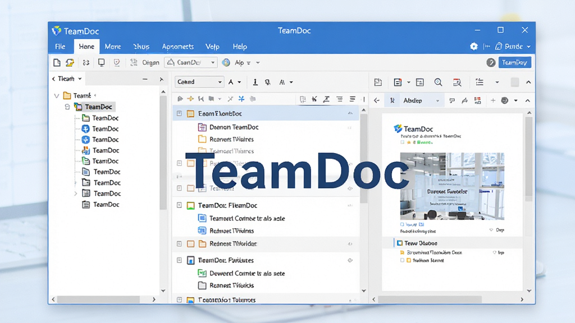Click the save icon above the preview pane
This screenshot has width=575, height=323.
point(378,82)
